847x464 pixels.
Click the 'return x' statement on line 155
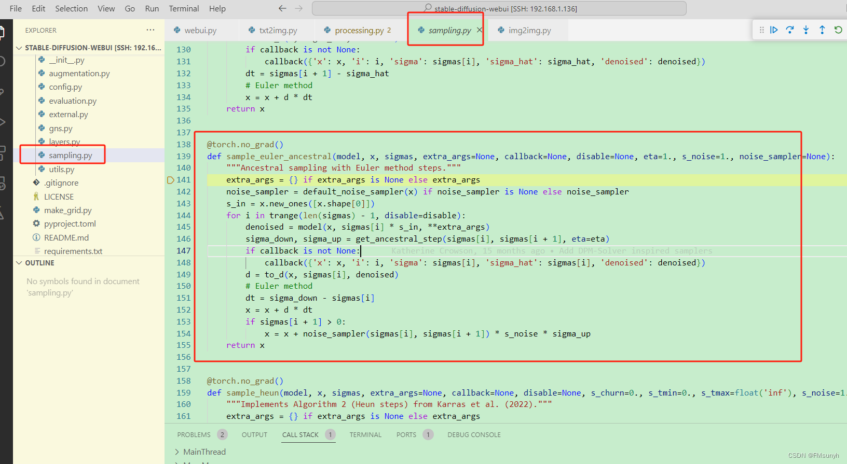click(245, 345)
